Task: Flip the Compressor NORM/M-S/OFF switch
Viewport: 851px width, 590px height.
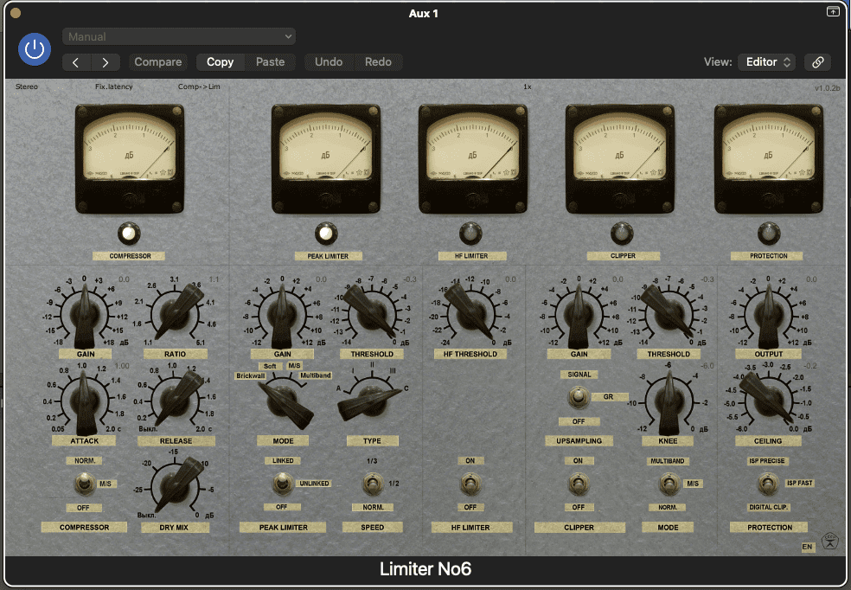Action: coord(84,483)
